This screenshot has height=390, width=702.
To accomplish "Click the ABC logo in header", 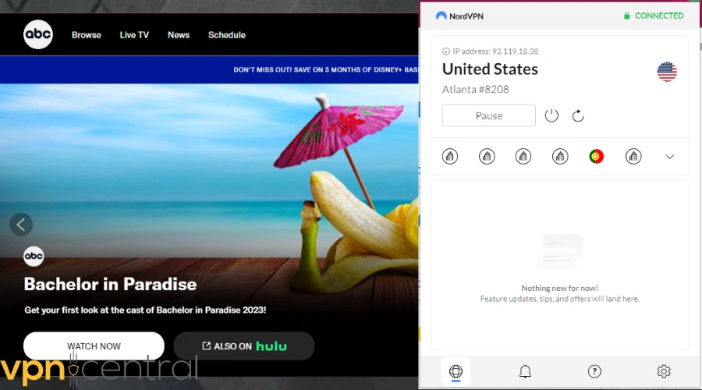I will coord(38,34).
